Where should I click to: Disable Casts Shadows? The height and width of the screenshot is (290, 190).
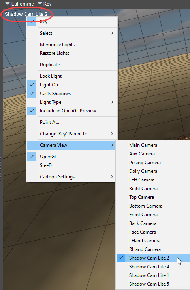pyautogui.click(x=55, y=94)
